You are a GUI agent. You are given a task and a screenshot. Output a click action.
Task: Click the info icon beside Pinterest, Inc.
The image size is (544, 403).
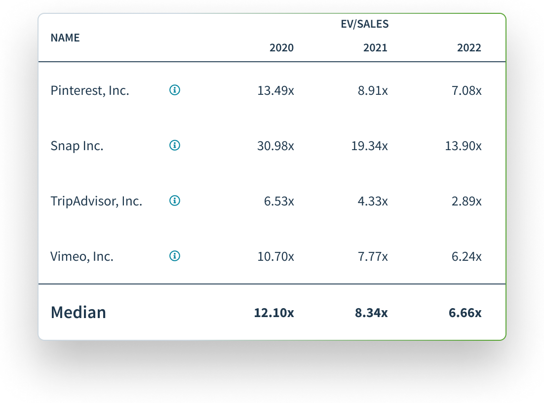pyautogui.click(x=175, y=90)
